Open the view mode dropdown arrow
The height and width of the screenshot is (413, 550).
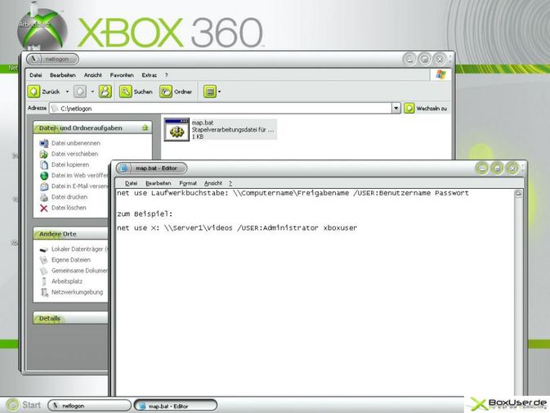click(x=220, y=92)
